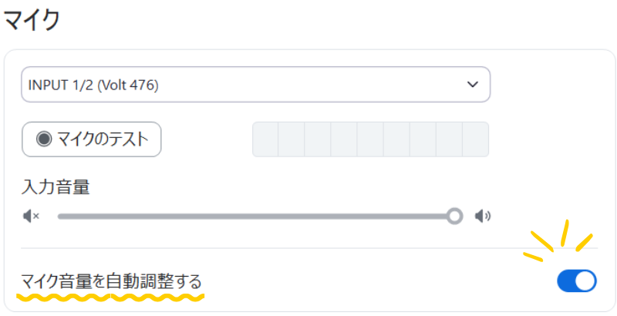Click the マイク section heading
Screen dimensions: 617x316
[32, 20]
